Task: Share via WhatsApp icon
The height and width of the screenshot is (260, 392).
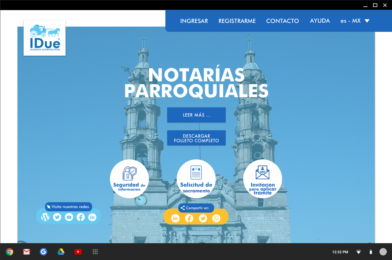Action: (x=217, y=218)
